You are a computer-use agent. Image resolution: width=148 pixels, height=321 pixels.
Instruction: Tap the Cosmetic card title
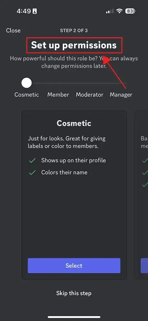click(x=74, y=123)
